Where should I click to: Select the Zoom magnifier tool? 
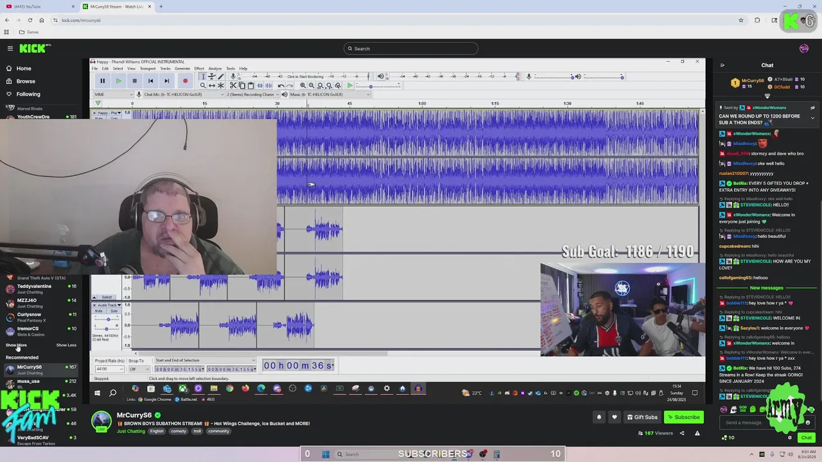click(x=203, y=85)
